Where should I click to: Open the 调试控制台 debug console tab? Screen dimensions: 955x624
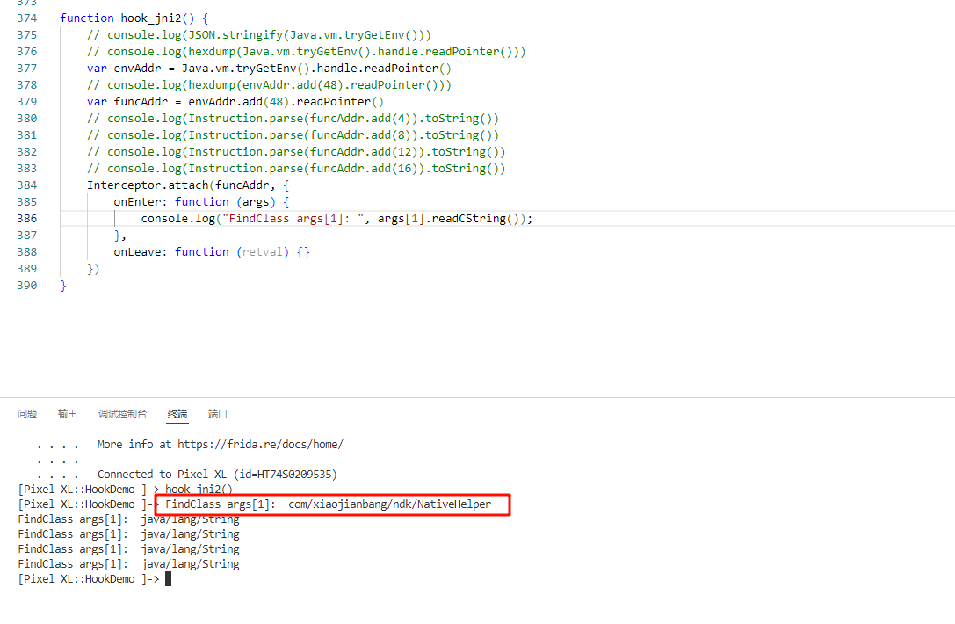pyautogui.click(x=122, y=414)
